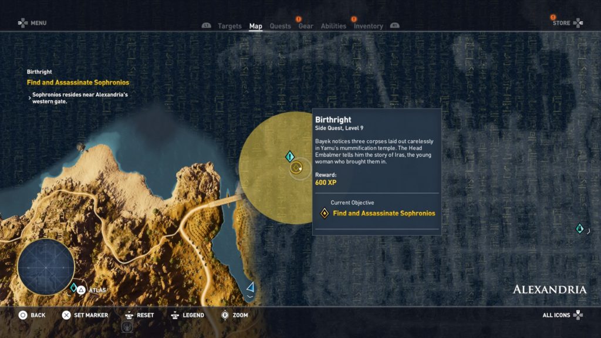Toggle the All Icons filter

[562, 315]
